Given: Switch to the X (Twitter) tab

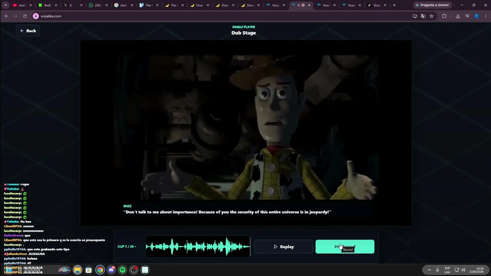Looking at the screenshot, I should pos(72,5).
